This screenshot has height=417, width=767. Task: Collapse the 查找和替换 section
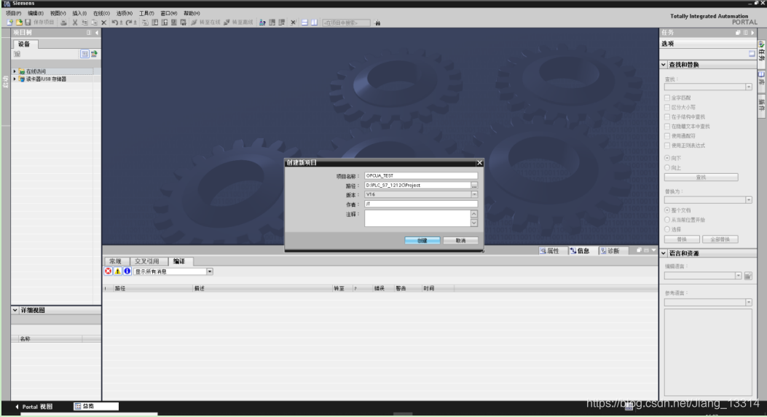tap(664, 65)
